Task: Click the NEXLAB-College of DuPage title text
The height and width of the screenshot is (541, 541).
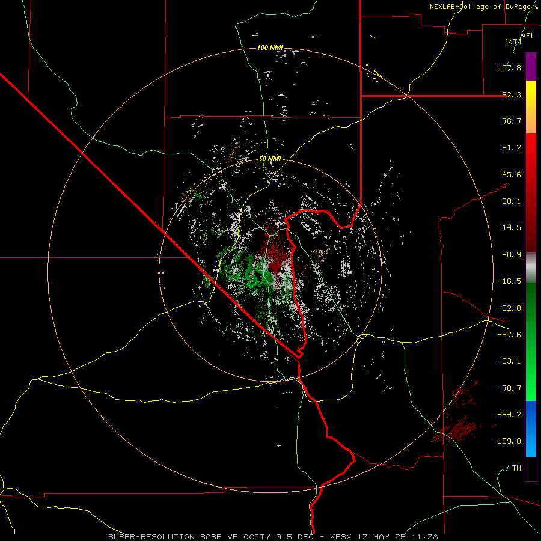Action: tap(484, 7)
